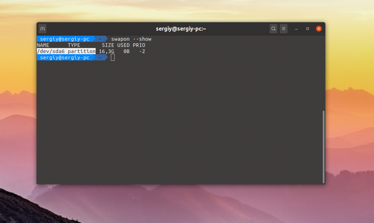Click the NAME column header
374x223 pixels.
43,45
